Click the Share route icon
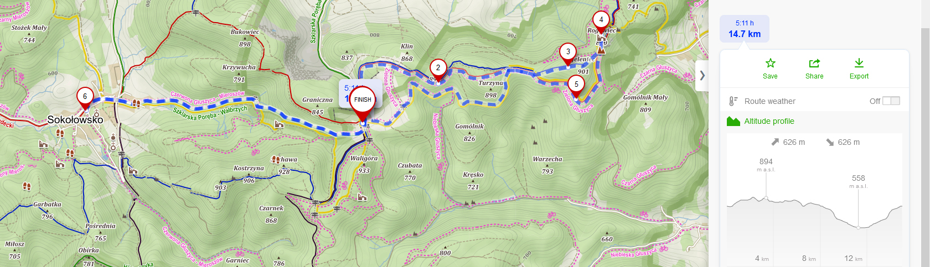The image size is (930, 267). [x=814, y=63]
